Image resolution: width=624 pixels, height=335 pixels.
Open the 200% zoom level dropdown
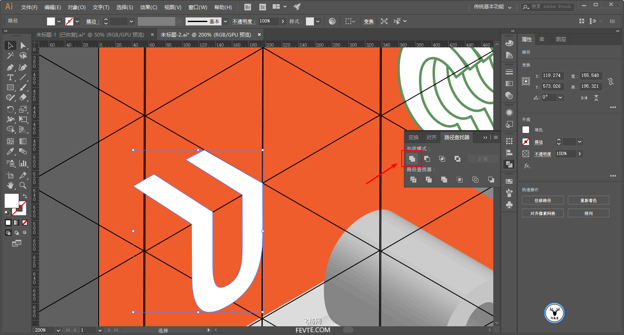point(58,330)
